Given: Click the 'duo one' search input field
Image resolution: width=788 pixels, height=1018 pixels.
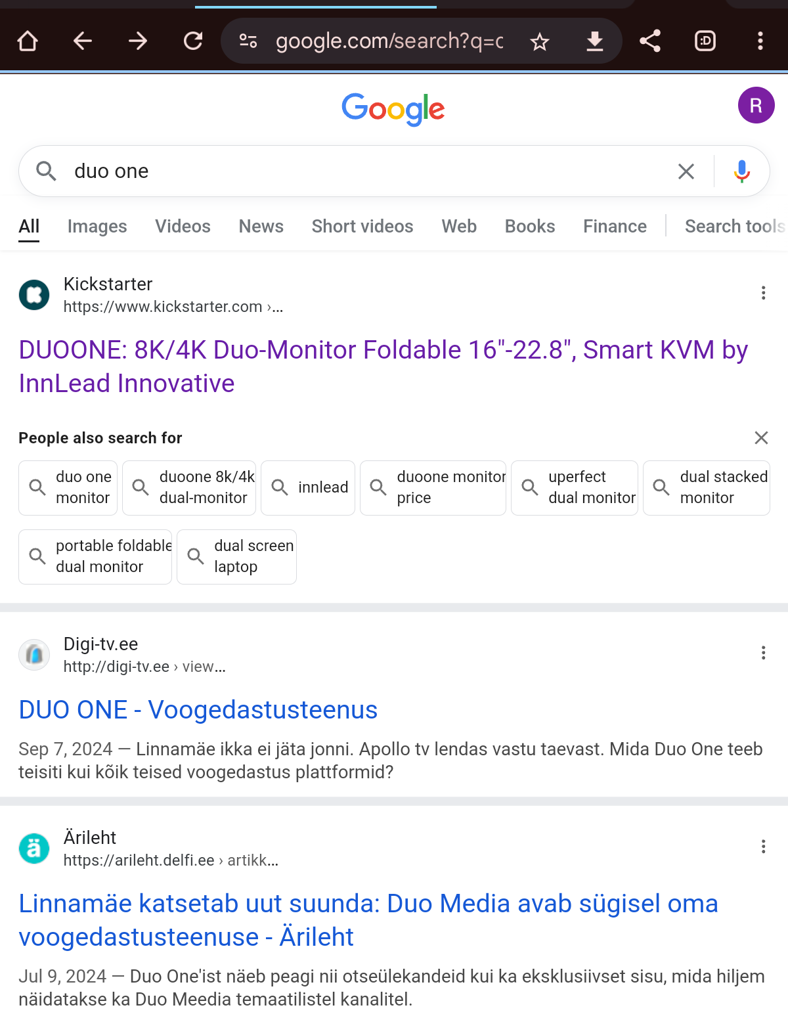Looking at the screenshot, I should [368, 171].
